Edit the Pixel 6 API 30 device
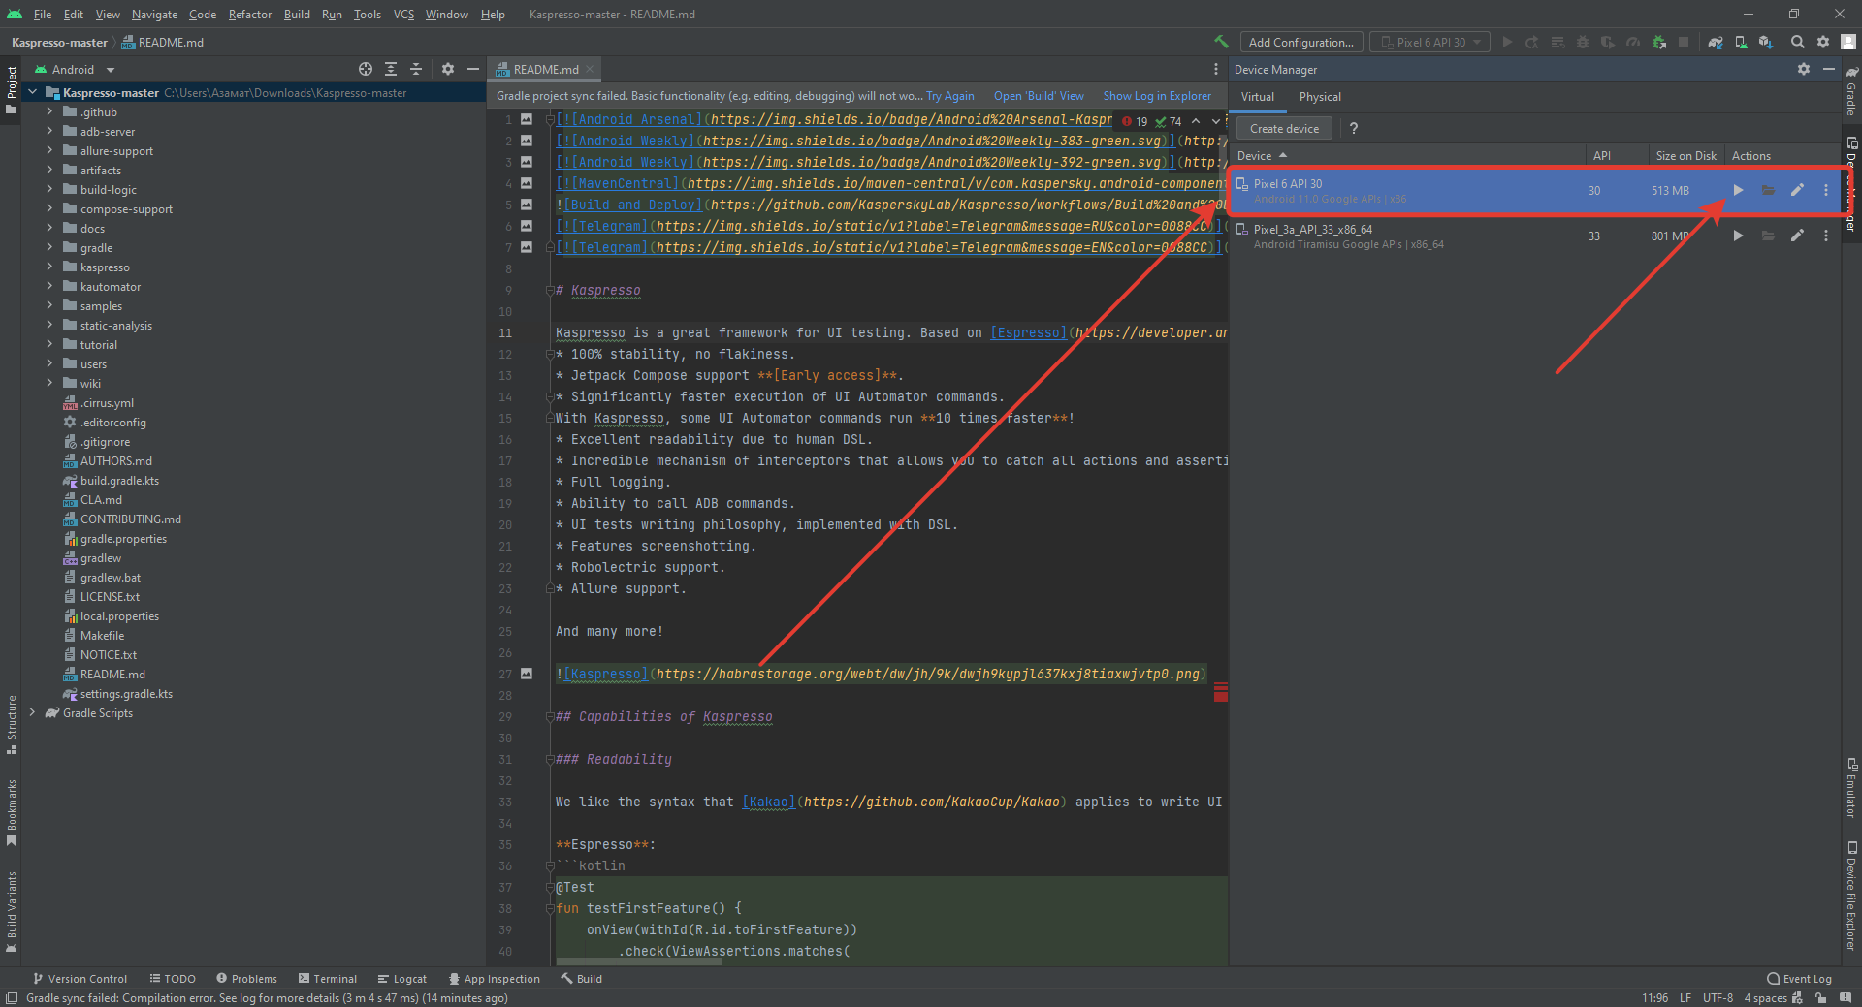The height and width of the screenshot is (1007, 1862). (1797, 190)
